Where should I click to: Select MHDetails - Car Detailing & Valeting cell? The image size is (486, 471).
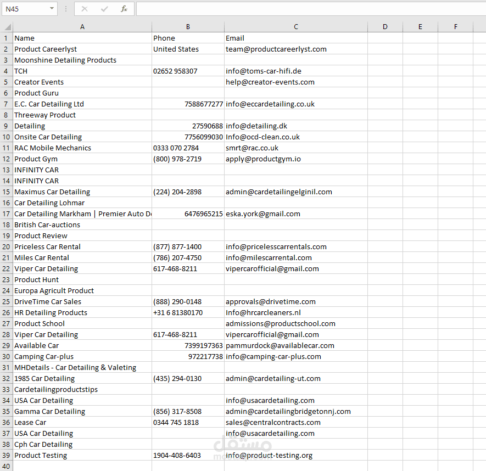coord(82,367)
